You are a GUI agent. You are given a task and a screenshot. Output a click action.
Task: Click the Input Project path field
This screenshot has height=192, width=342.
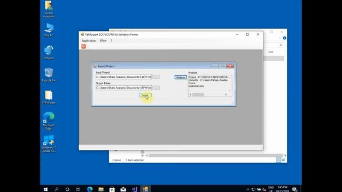(123, 77)
